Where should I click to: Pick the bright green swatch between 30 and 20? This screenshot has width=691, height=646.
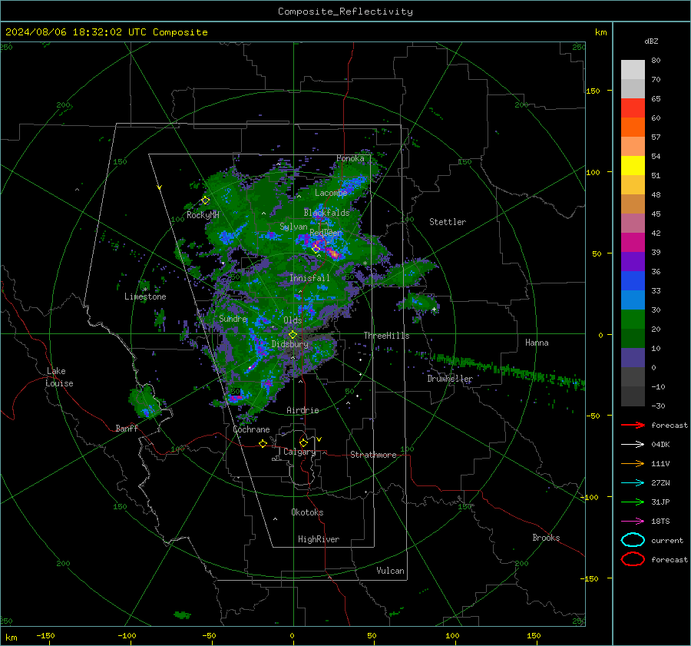[x=633, y=320]
